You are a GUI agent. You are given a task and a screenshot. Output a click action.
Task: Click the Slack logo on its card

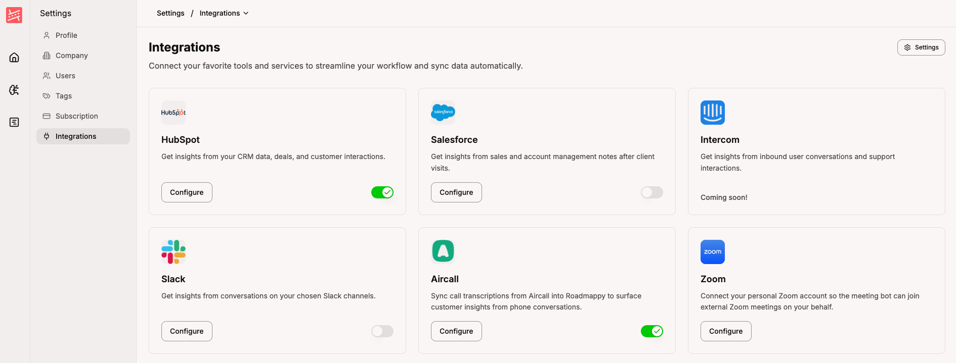tap(173, 251)
